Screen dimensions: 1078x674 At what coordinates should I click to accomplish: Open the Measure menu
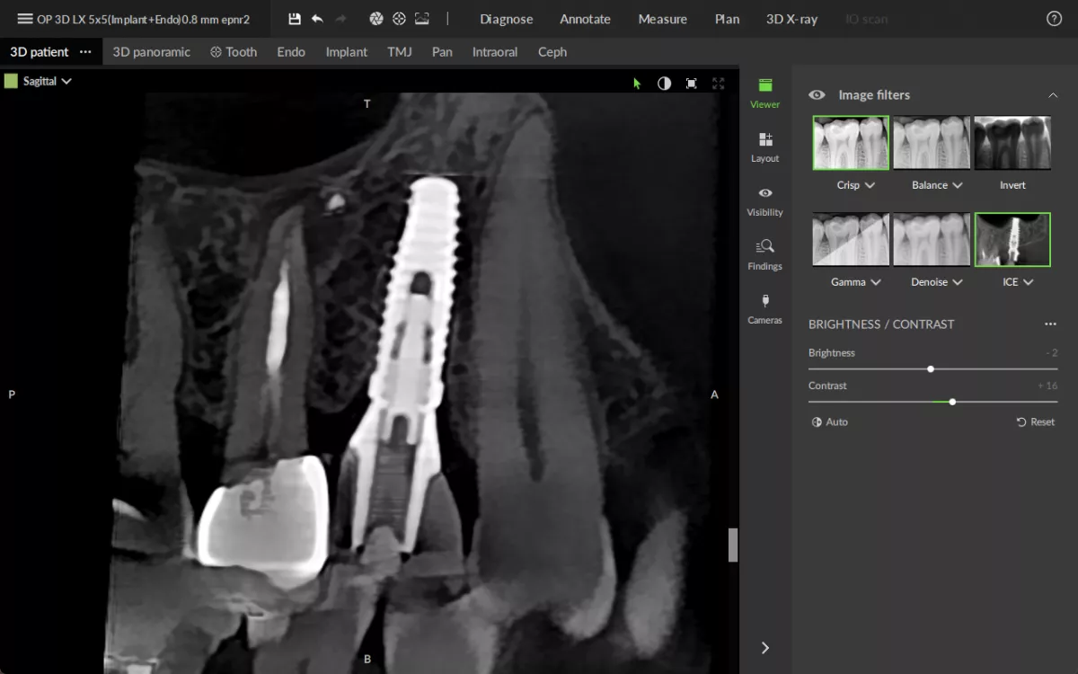(663, 19)
